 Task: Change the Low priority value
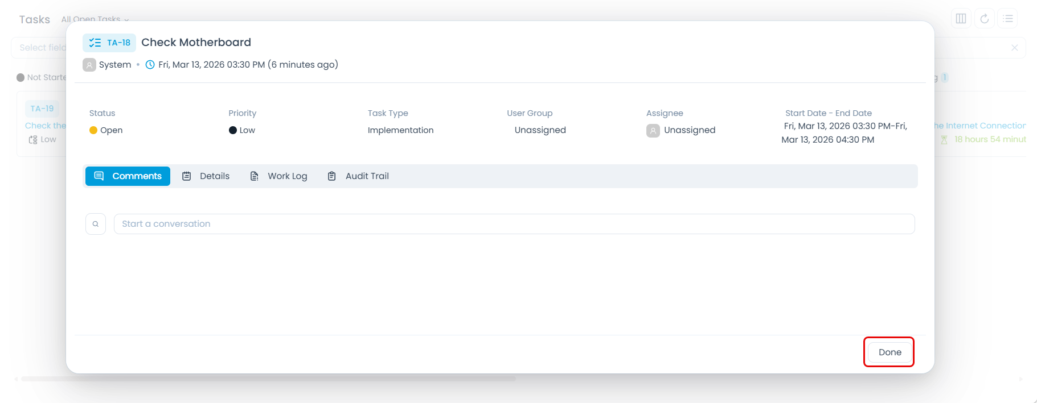tap(243, 130)
